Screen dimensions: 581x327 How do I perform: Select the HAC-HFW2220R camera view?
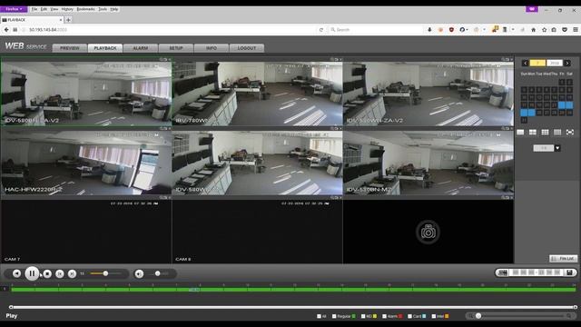pyautogui.click(x=86, y=163)
